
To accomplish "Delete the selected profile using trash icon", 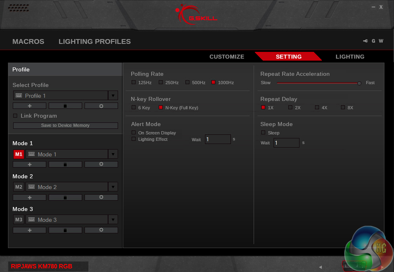I will [x=65, y=106].
